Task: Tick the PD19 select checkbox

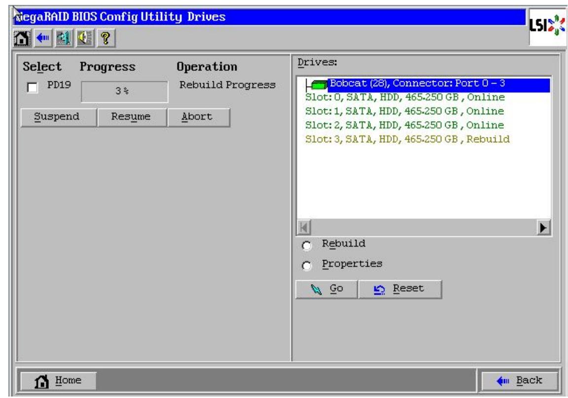Action: pyautogui.click(x=33, y=88)
